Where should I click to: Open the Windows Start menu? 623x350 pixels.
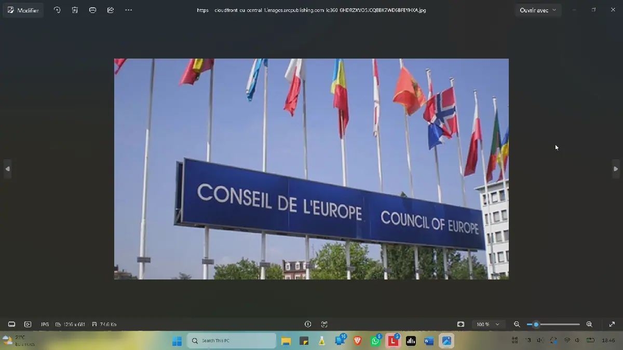point(177,341)
